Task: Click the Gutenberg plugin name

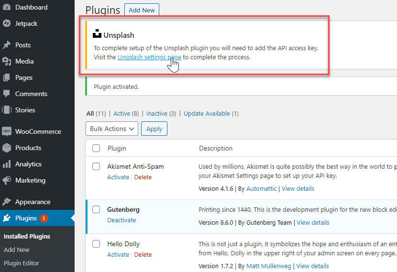Action: [123, 209]
